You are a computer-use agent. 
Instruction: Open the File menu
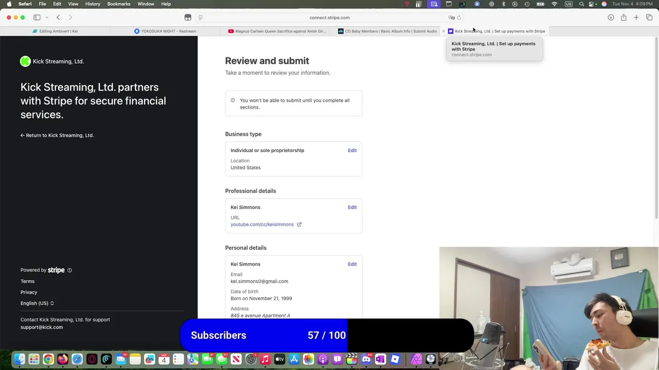pos(42,4)
